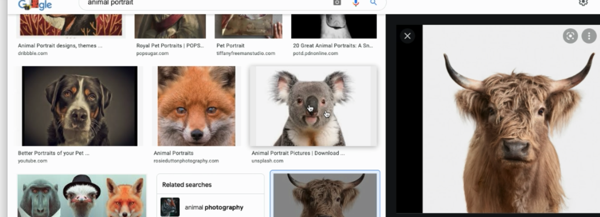Open the 'Pet Portrait' result title

[230, 45]
